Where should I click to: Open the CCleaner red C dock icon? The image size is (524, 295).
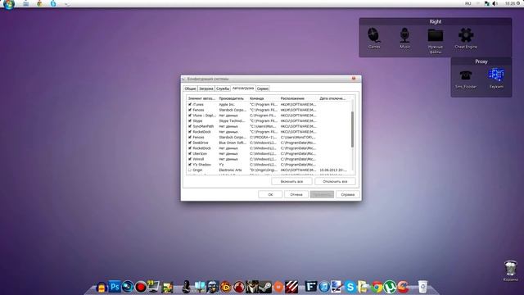tap(403, 287)
